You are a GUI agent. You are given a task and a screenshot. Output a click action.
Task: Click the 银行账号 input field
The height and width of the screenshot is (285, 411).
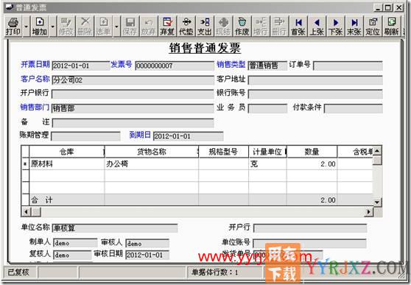315,94
